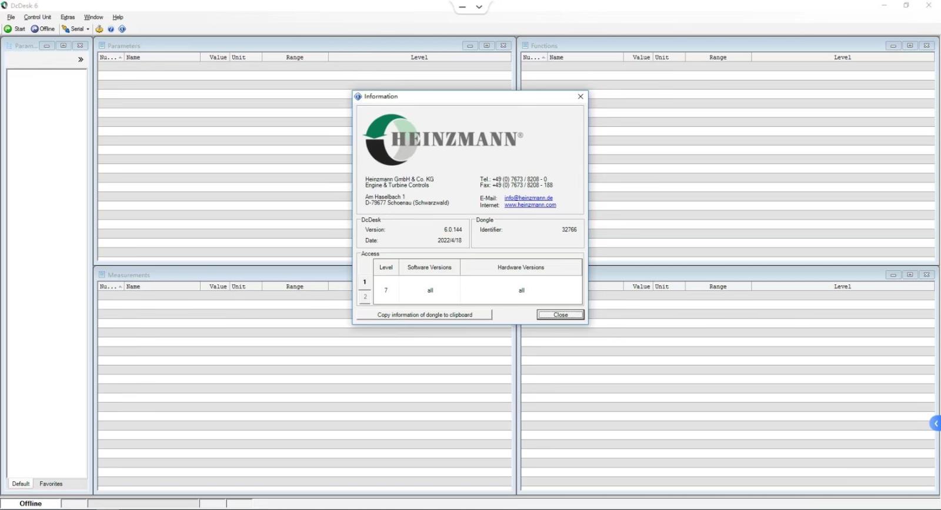Click the Range header in Functions window

(x=718, y=58)
